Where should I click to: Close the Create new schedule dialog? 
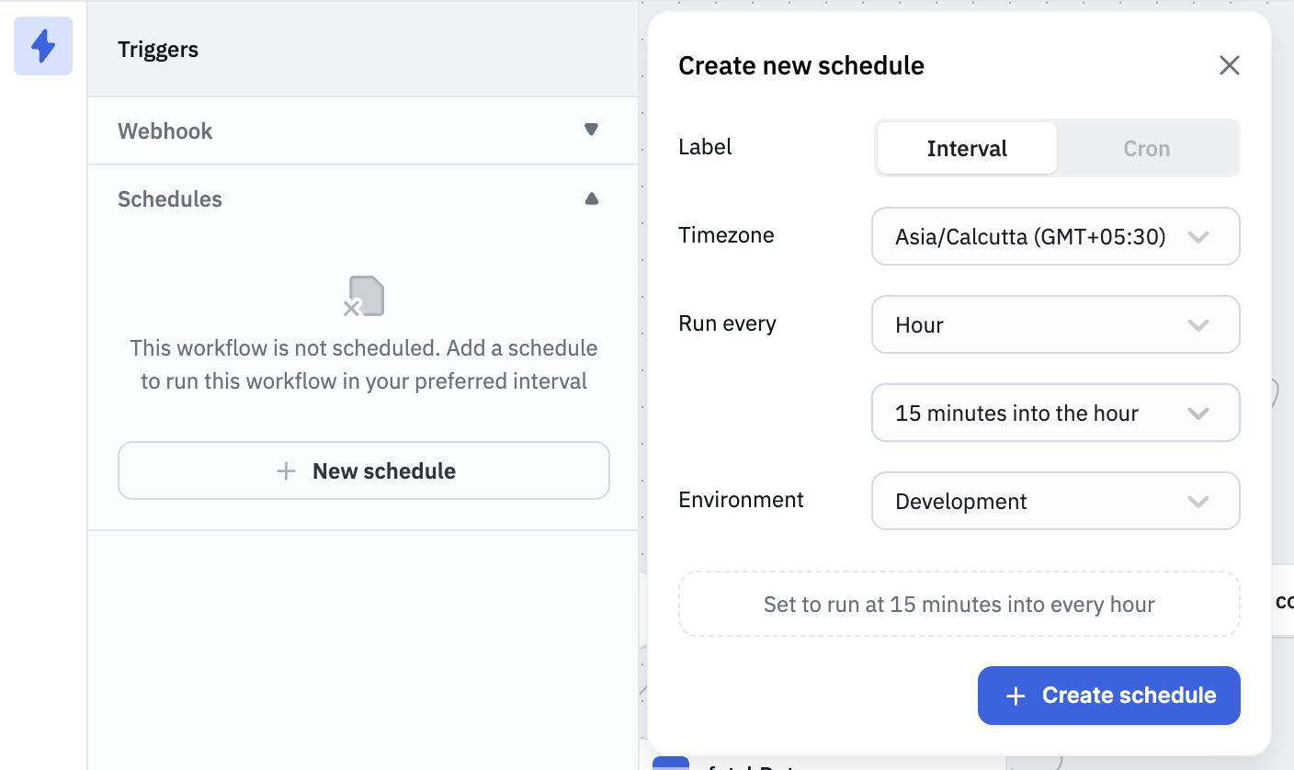click(1229, 65)
